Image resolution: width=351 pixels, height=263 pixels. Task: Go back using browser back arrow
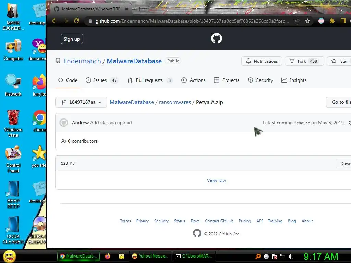click(x=55, y=21)
